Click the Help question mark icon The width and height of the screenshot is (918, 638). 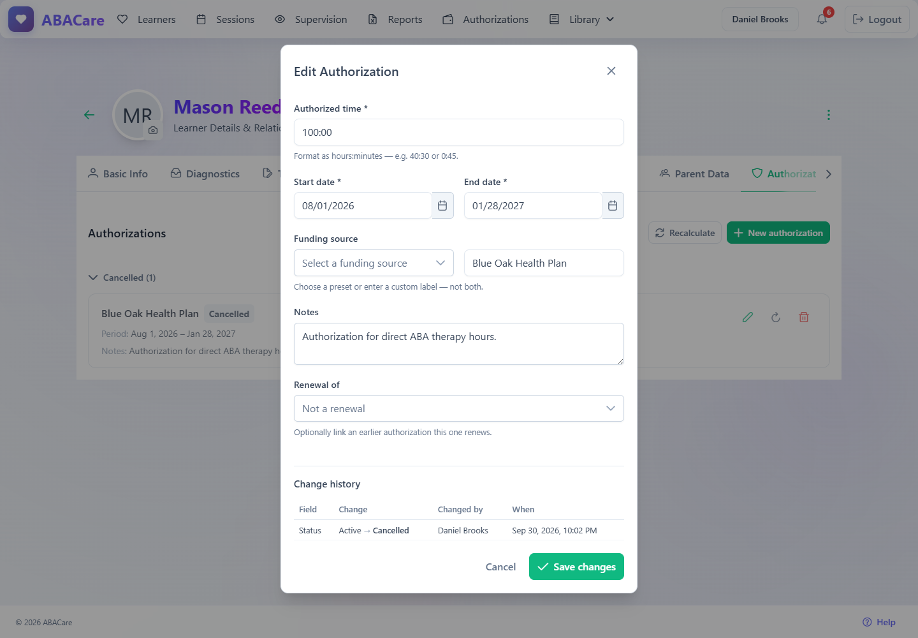click(x=867, y=622)
